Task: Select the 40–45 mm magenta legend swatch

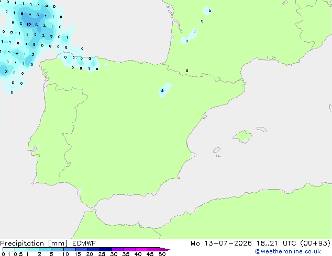Action: [142, 249]
